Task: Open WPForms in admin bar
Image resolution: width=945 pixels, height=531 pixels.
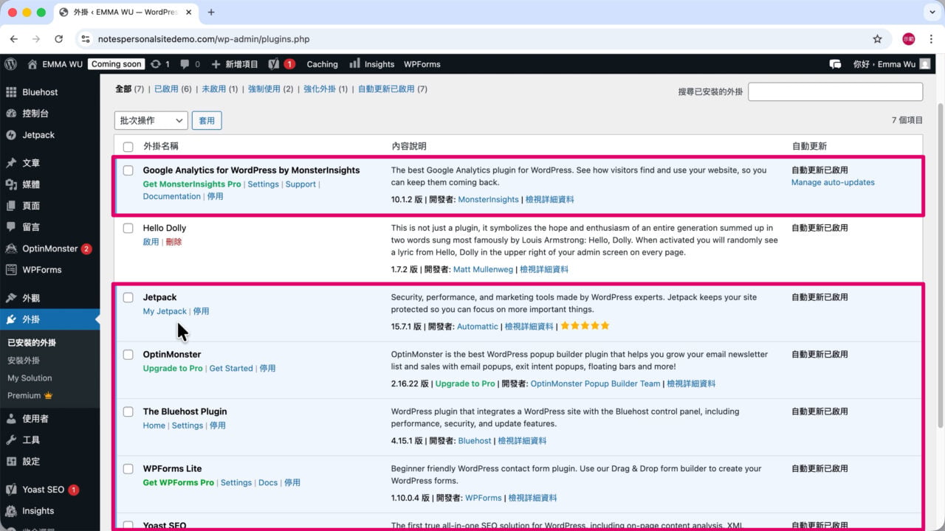Action: 422,64
